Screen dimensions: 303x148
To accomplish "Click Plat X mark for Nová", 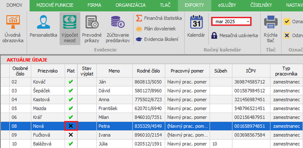I will tap(71, 126).
